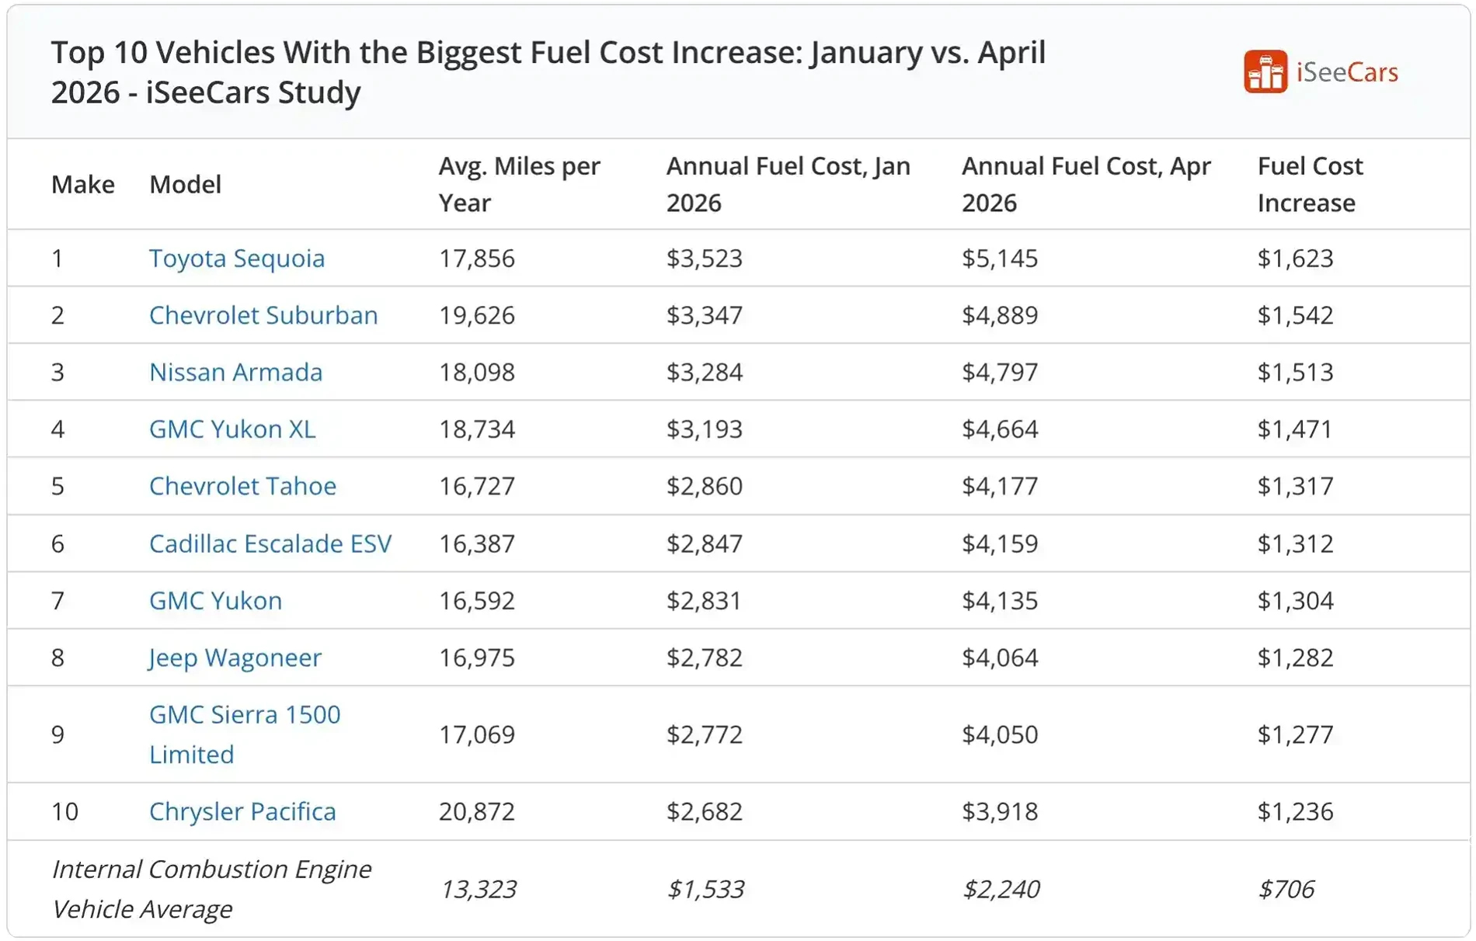This screenshot has width=1476, height=941.
Task: Select the 17,856 miles value
Action: [x=477, y=258]
